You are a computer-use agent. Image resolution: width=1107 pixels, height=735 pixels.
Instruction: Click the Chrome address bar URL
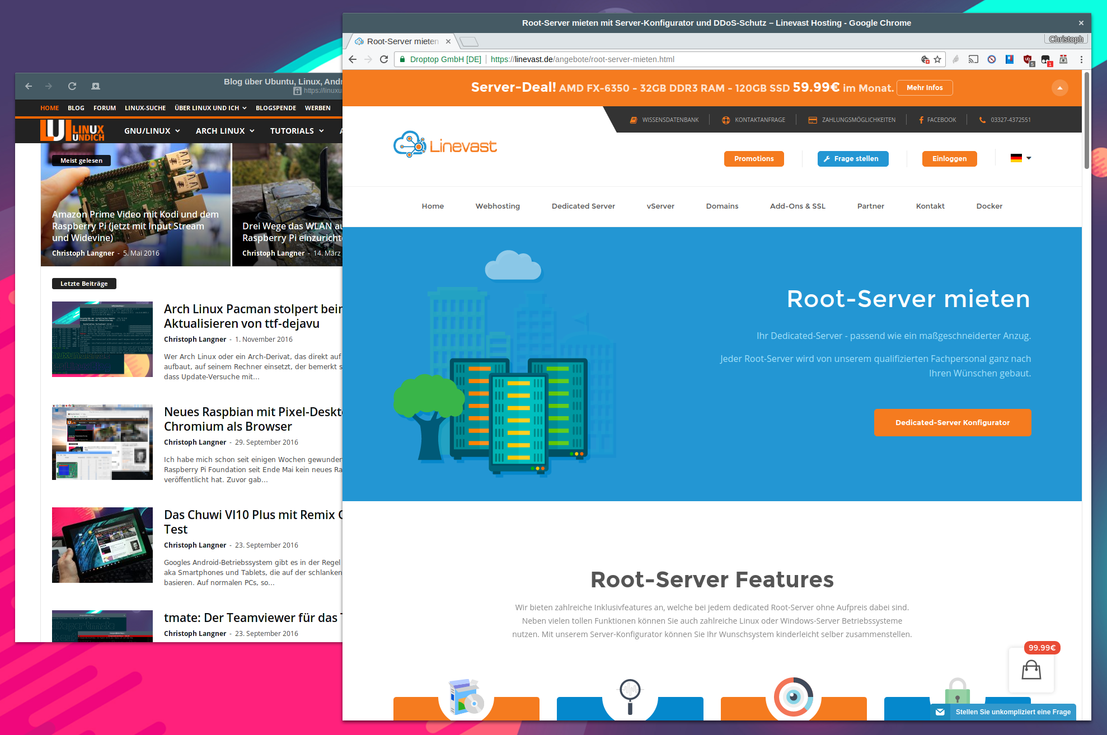[x=583, y=59]
